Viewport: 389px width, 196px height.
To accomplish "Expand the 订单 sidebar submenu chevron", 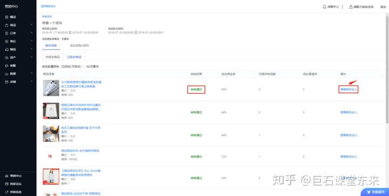I will click(31, 33).
